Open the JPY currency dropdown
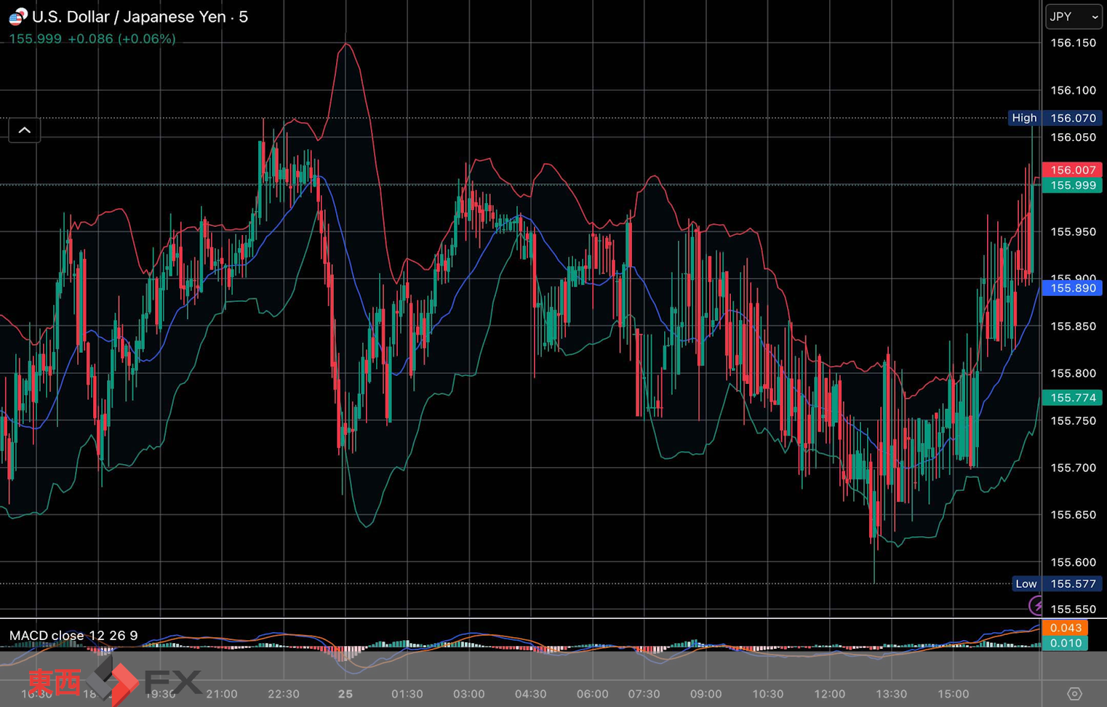Screen dimensions: 1107x707 pos(1073,17)
